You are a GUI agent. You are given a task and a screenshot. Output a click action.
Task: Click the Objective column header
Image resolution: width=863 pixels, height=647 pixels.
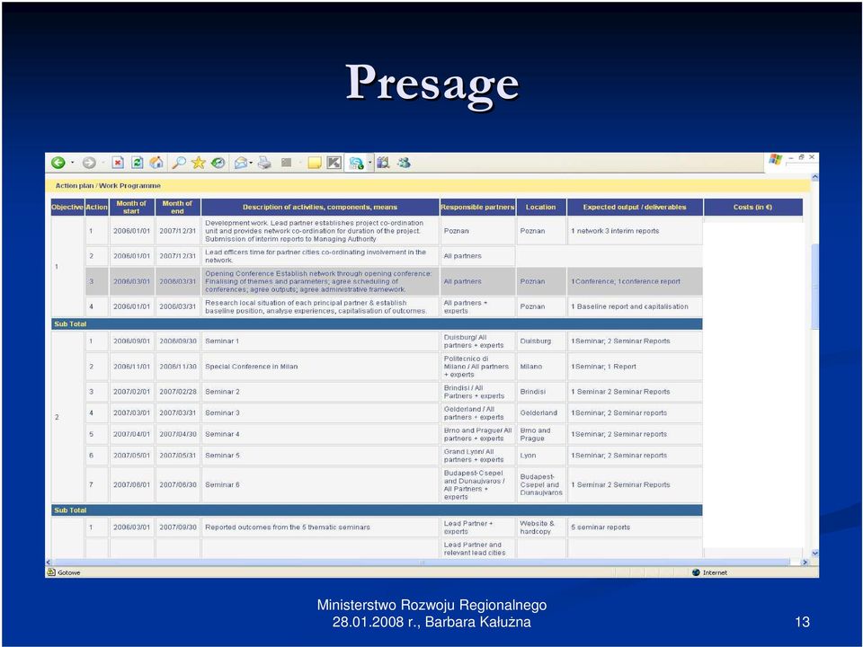click(67, 208)
